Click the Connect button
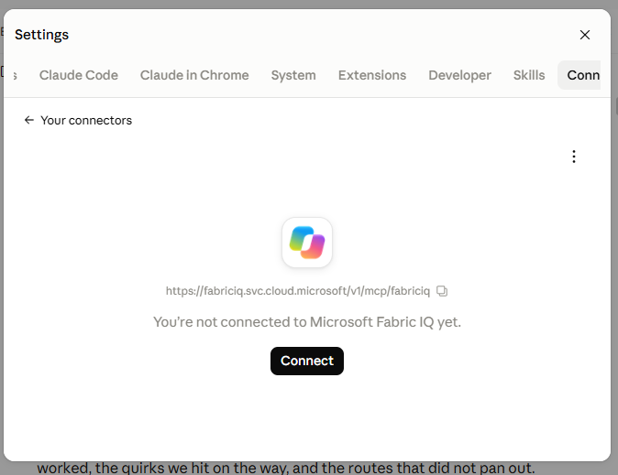The image size is (618, 475). click(x=307, y=361)
